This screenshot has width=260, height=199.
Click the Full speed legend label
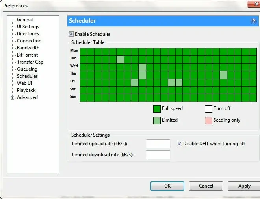[172, 108]
